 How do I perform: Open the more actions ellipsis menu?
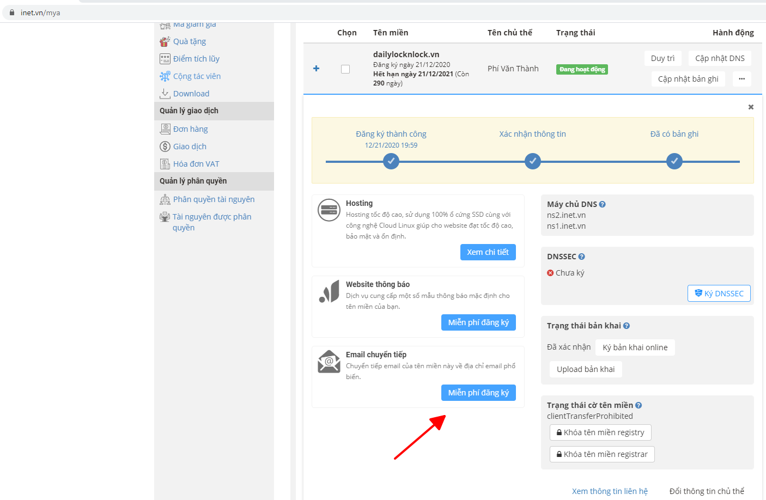click(742, 79)
